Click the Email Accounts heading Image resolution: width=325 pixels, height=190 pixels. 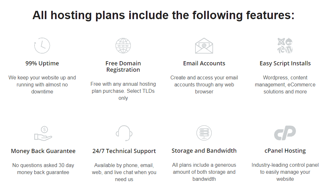204,63
